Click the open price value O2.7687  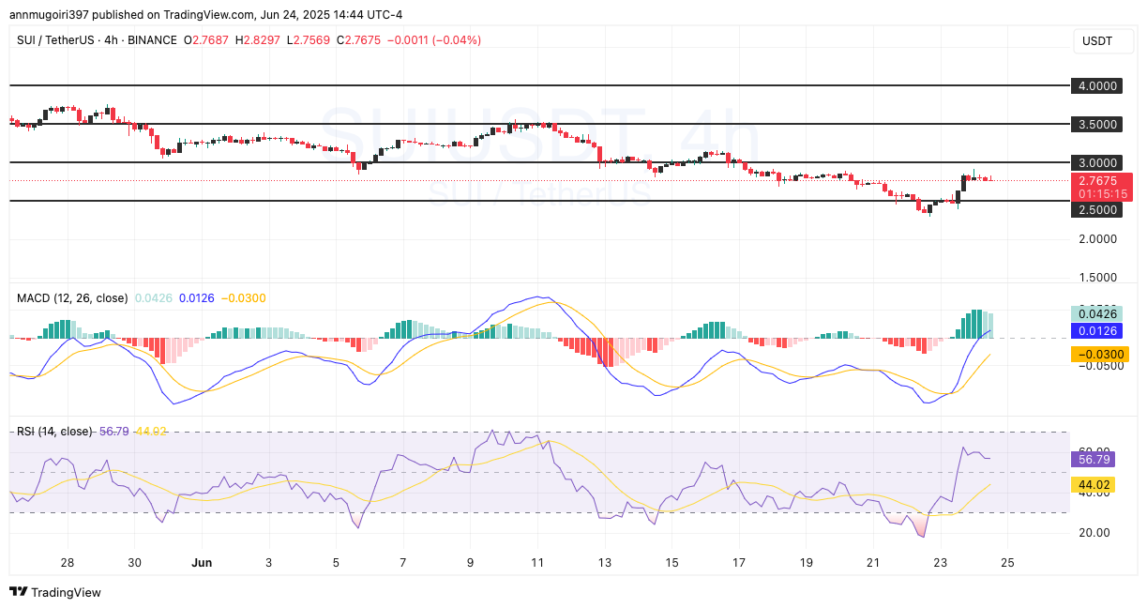[x=206, y=40]
